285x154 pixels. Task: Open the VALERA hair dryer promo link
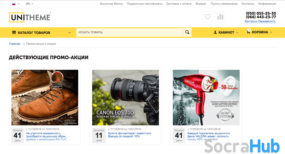point(208,136)
